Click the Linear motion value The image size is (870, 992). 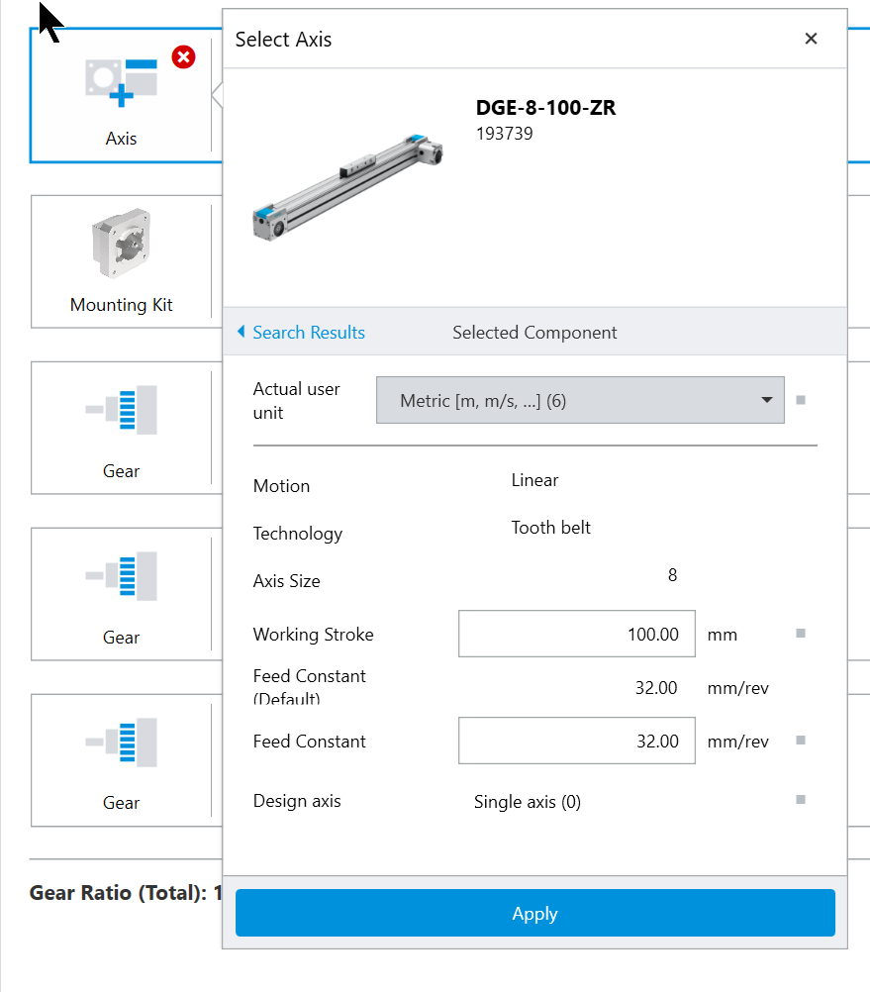coord(534,480)
